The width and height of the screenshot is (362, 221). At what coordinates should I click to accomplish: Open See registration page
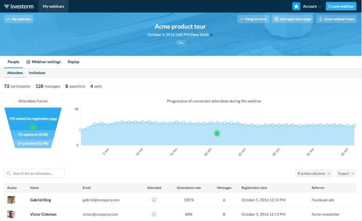click(x=292, y=19)
